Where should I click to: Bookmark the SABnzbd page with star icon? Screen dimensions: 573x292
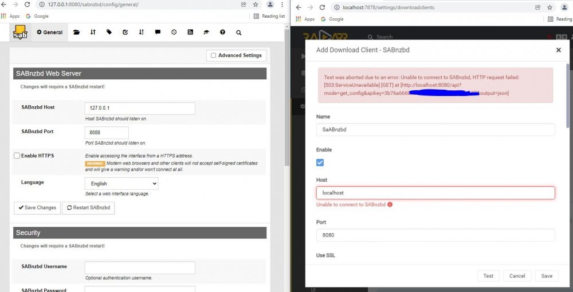(256, 5)
